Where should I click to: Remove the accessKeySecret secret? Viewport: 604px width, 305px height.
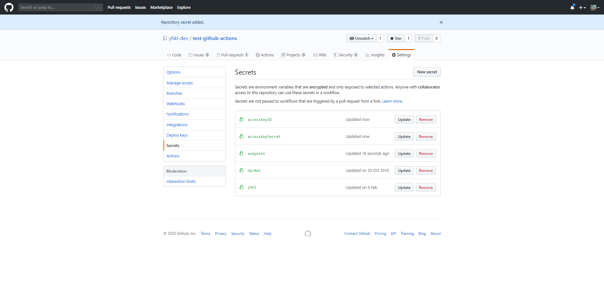click(x=426, y=137)
